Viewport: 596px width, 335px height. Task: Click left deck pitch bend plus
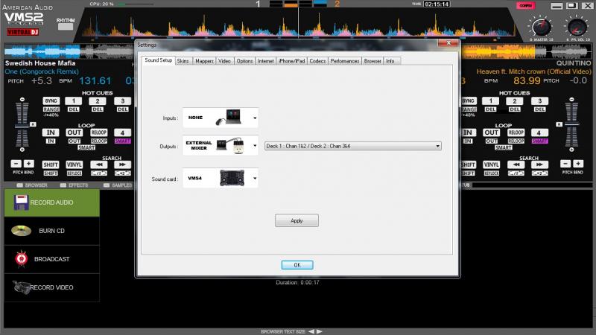pyautogui.click(x=29, y=164)
